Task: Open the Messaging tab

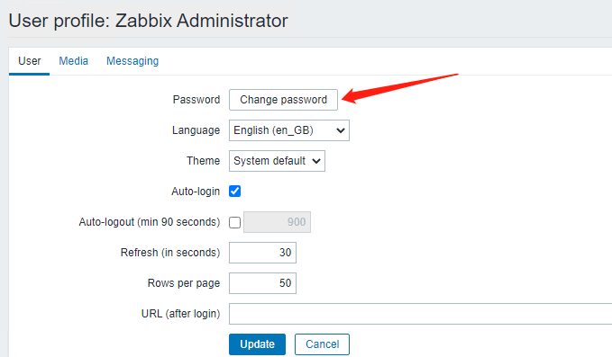Action: 132,61
